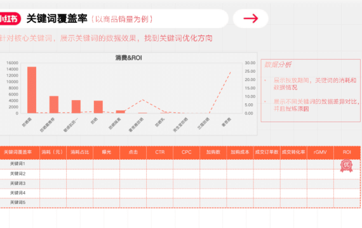Select the tallest bar in the chart
The height and width of the screenshot is (228, 362).
(32, 90)
